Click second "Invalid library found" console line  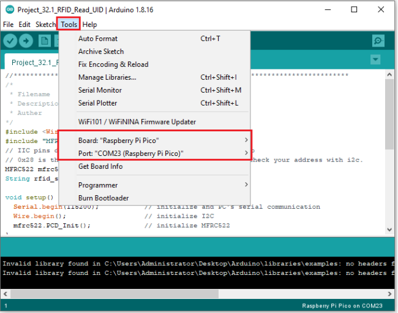tap(197, 273)
